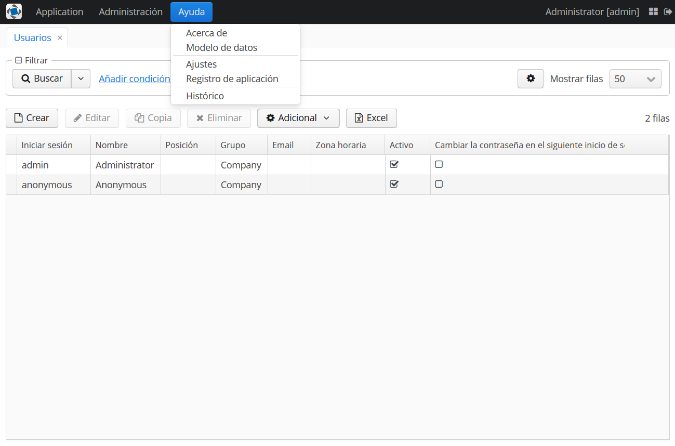Select Acerca de from Ayuda menu
The image size is (675, 446).
(x=206, y=33)
